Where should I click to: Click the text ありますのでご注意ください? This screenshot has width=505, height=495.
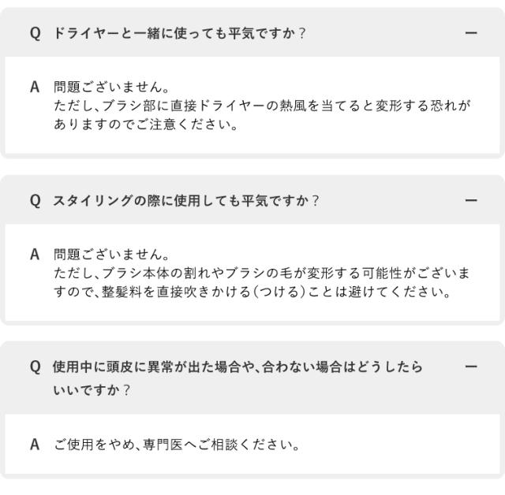[146, 125]
